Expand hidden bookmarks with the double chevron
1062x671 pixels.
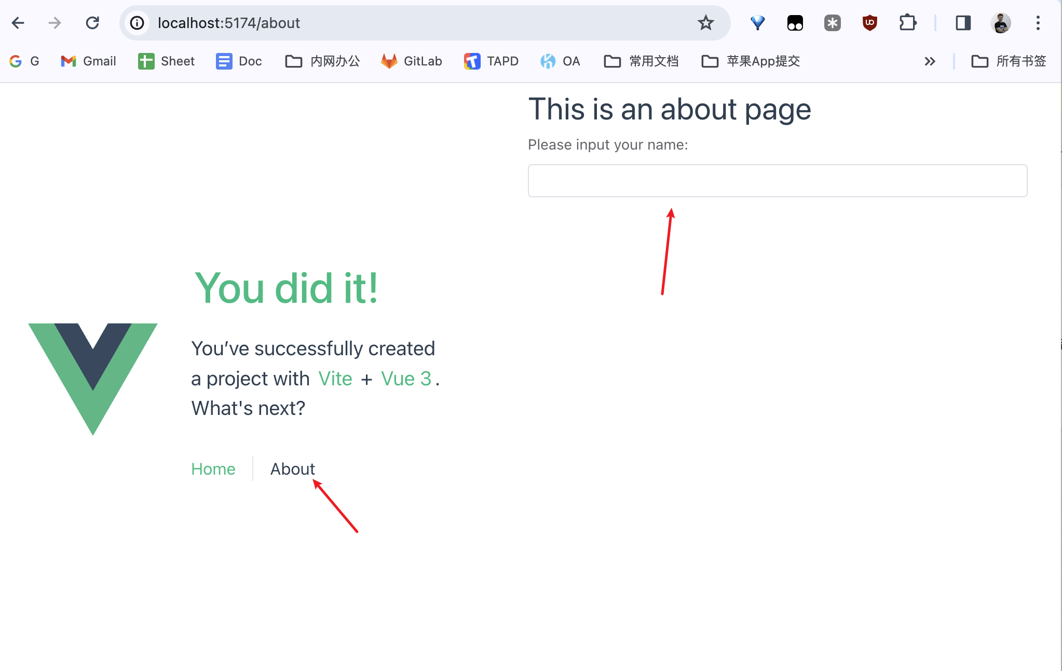(930, 61)
